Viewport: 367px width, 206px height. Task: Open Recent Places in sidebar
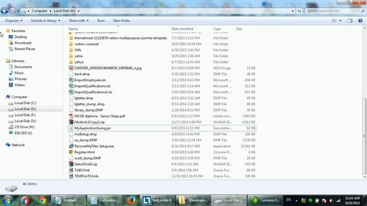[25, 49]
